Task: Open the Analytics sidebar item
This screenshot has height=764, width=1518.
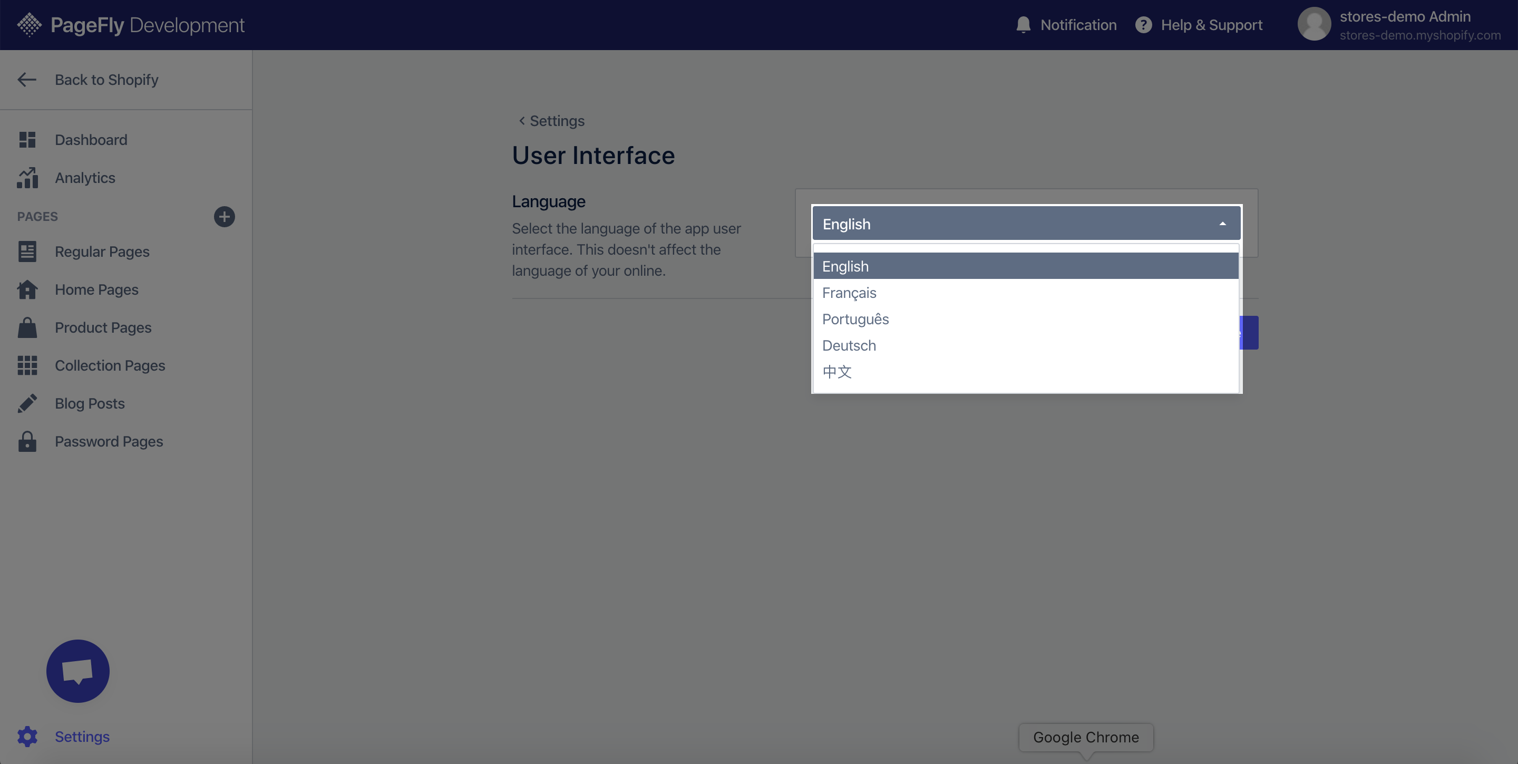Action: 85,178
